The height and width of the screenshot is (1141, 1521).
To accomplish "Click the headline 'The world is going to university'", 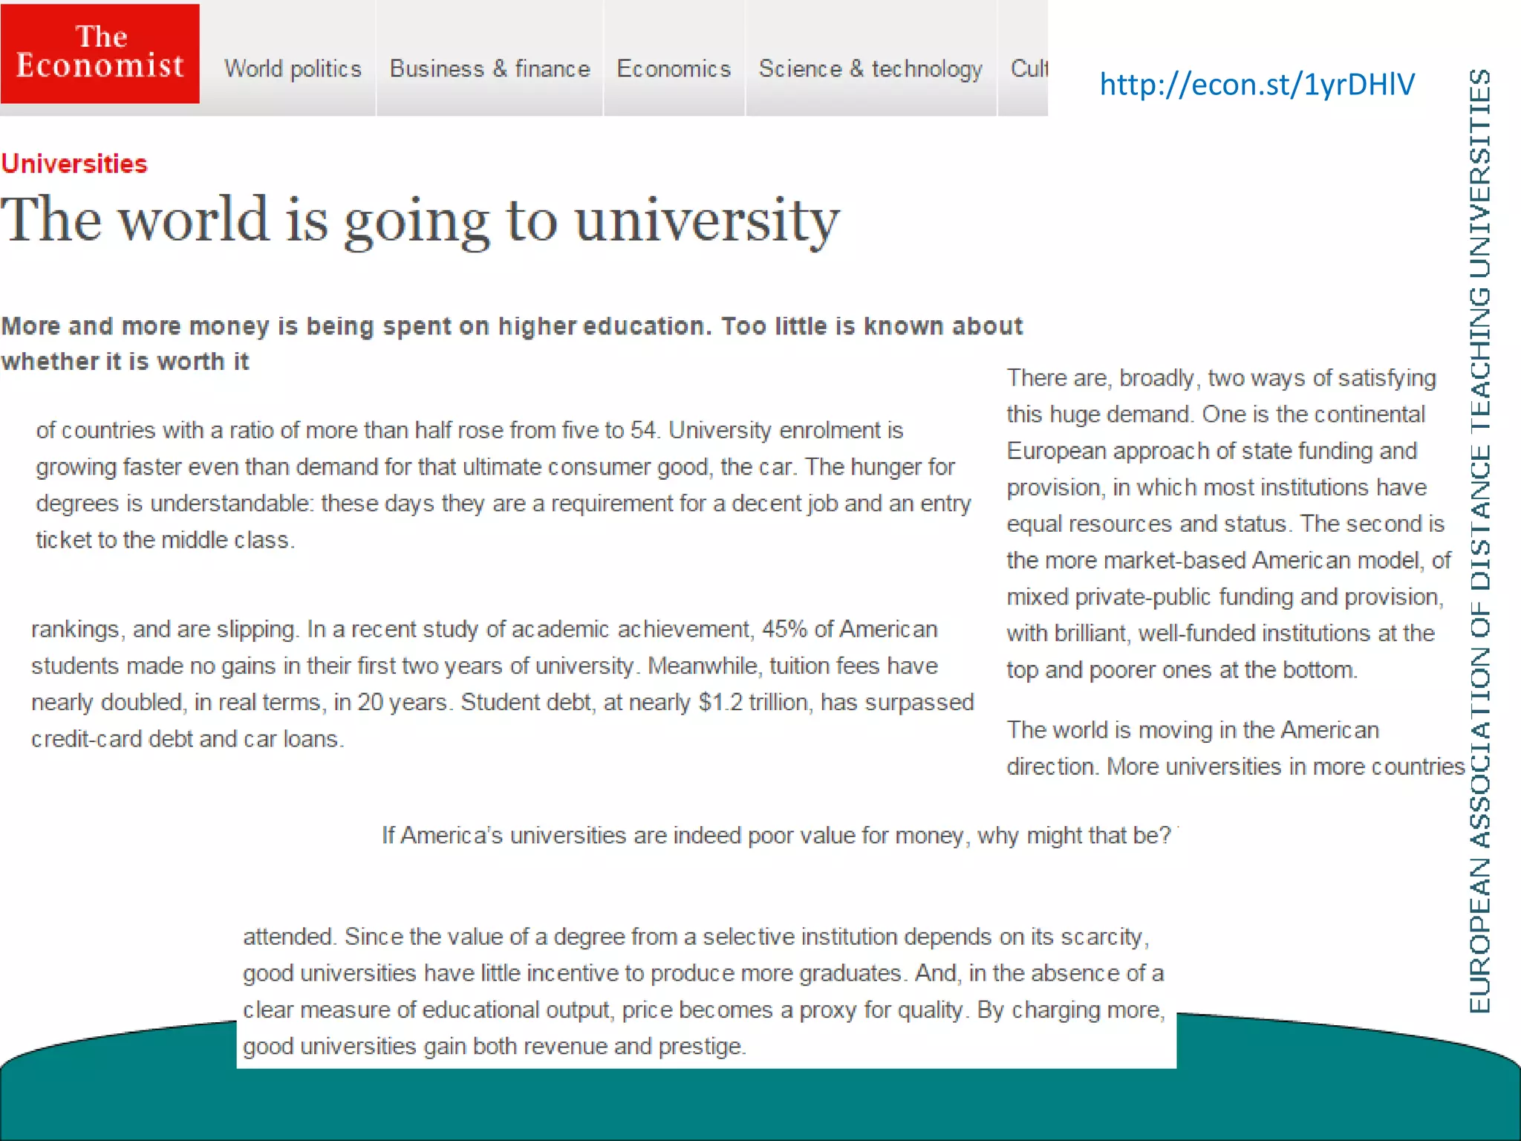I will tap(420, 220).
